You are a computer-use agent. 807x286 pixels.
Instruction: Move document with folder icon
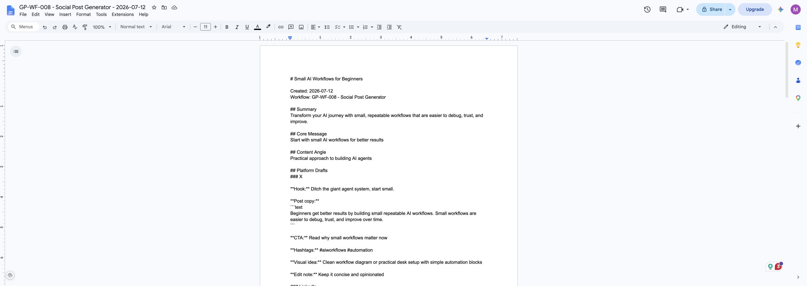coord(164,7)
